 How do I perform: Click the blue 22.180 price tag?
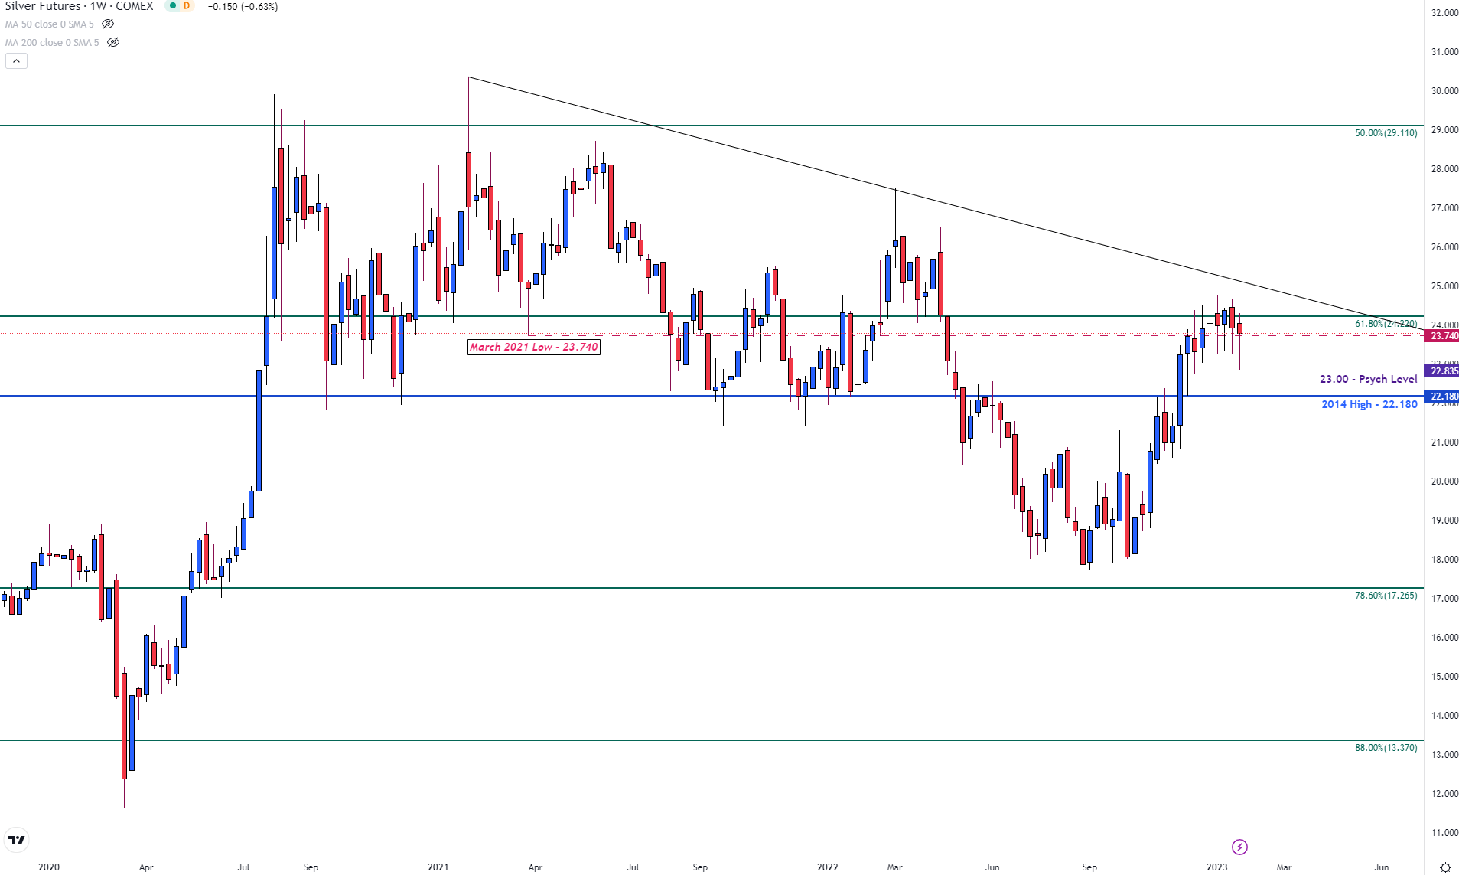coord(1442,397)
